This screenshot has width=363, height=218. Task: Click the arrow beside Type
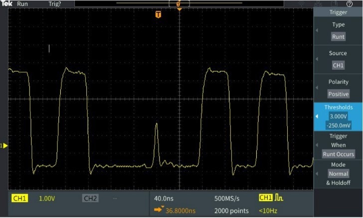pos(317,30)
